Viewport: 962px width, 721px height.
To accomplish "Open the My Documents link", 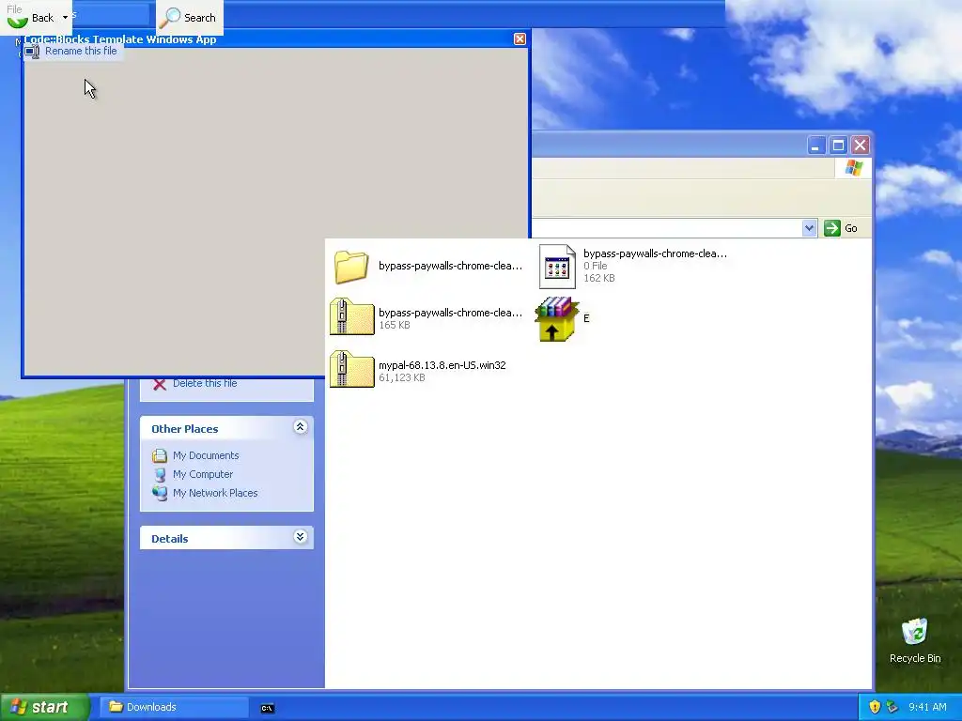I will (x=206, y=455).
